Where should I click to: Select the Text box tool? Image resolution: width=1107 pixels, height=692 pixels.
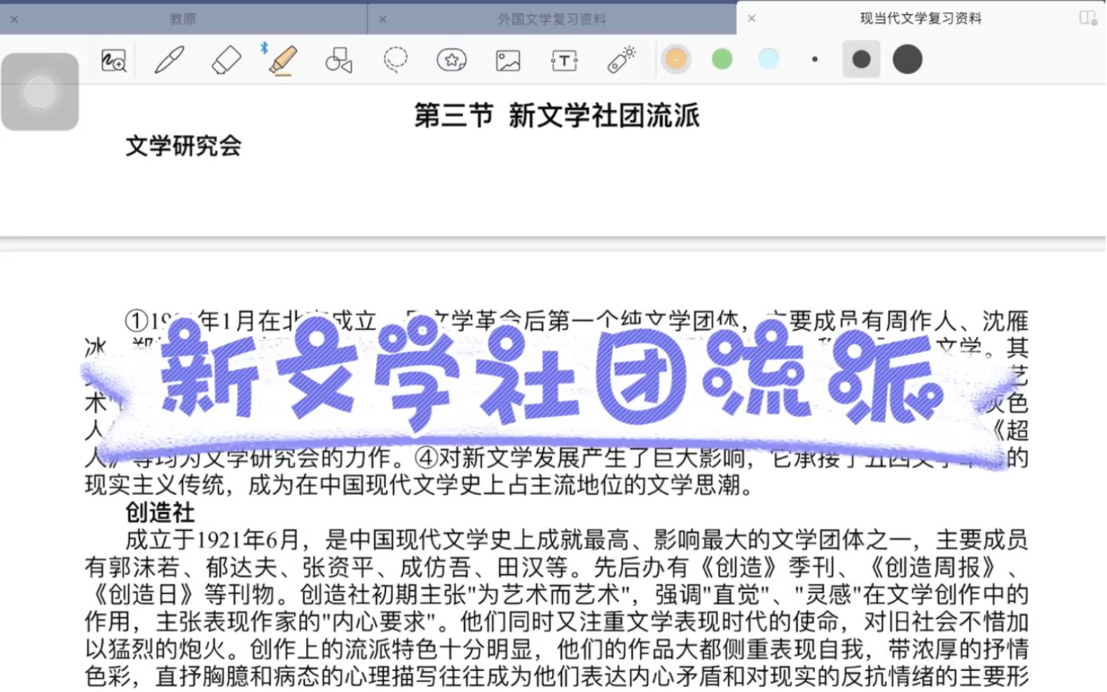coord(565,61)
